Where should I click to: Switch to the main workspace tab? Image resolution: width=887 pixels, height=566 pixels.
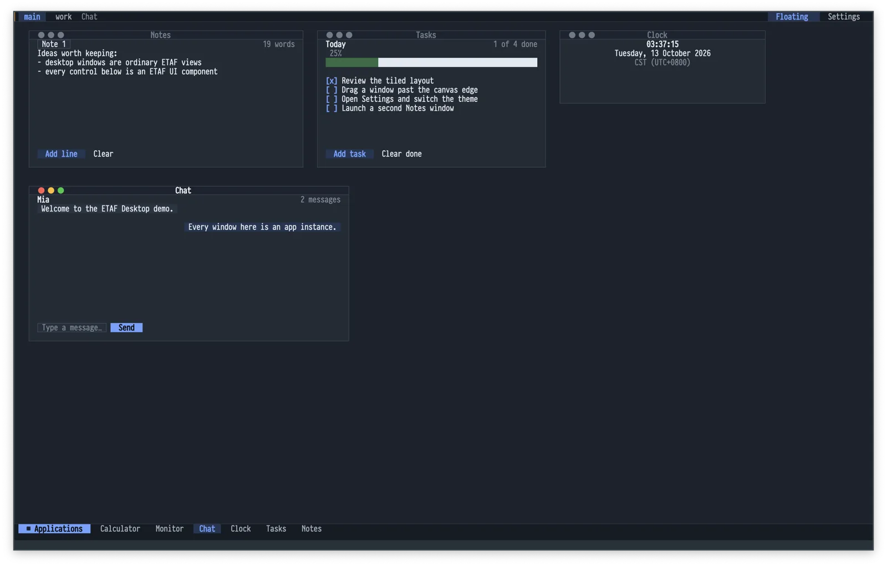pyautogui.click(x=32, y=17)
